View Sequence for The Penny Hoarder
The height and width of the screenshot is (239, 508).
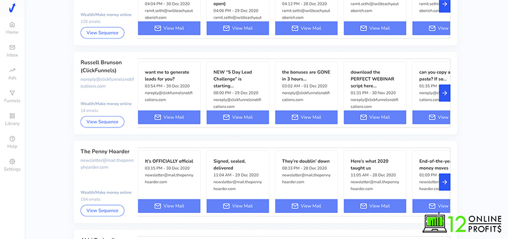[x=103, y=211]
